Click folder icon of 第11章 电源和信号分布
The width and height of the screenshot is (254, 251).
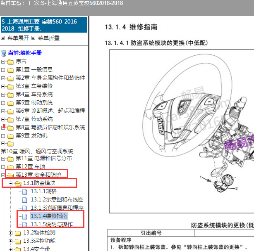tap(10, 159)
